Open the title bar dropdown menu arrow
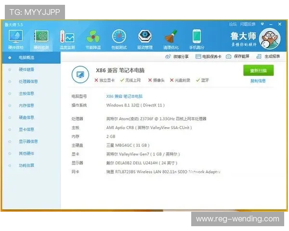The image size is (289, 231). tap(263, 24)
